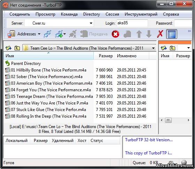Click remote pane scroll left arrow
This screenshot has height=169, width=195.
click(162, 120)
